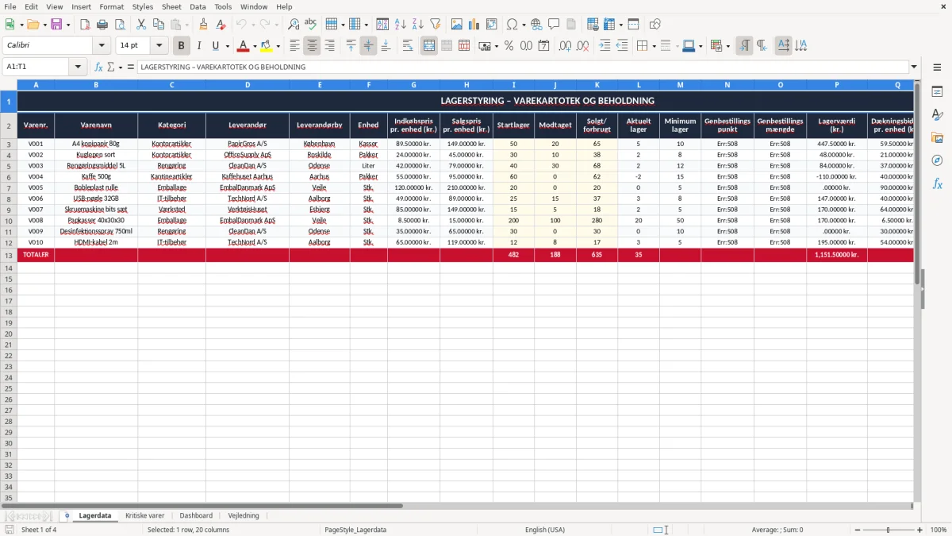Viewport: 952px width, 536px height.
Task: Insert or edit pivot table
Action: click(x=492, y=25)
